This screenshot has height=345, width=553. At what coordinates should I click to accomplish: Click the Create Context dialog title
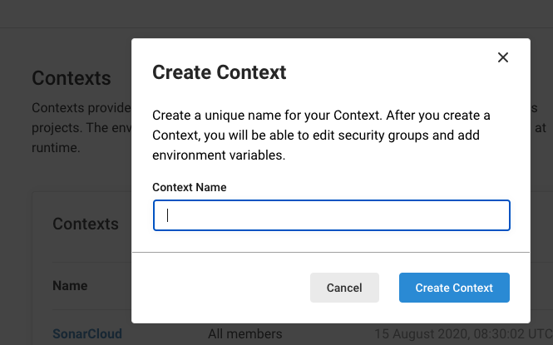point(219,72)
